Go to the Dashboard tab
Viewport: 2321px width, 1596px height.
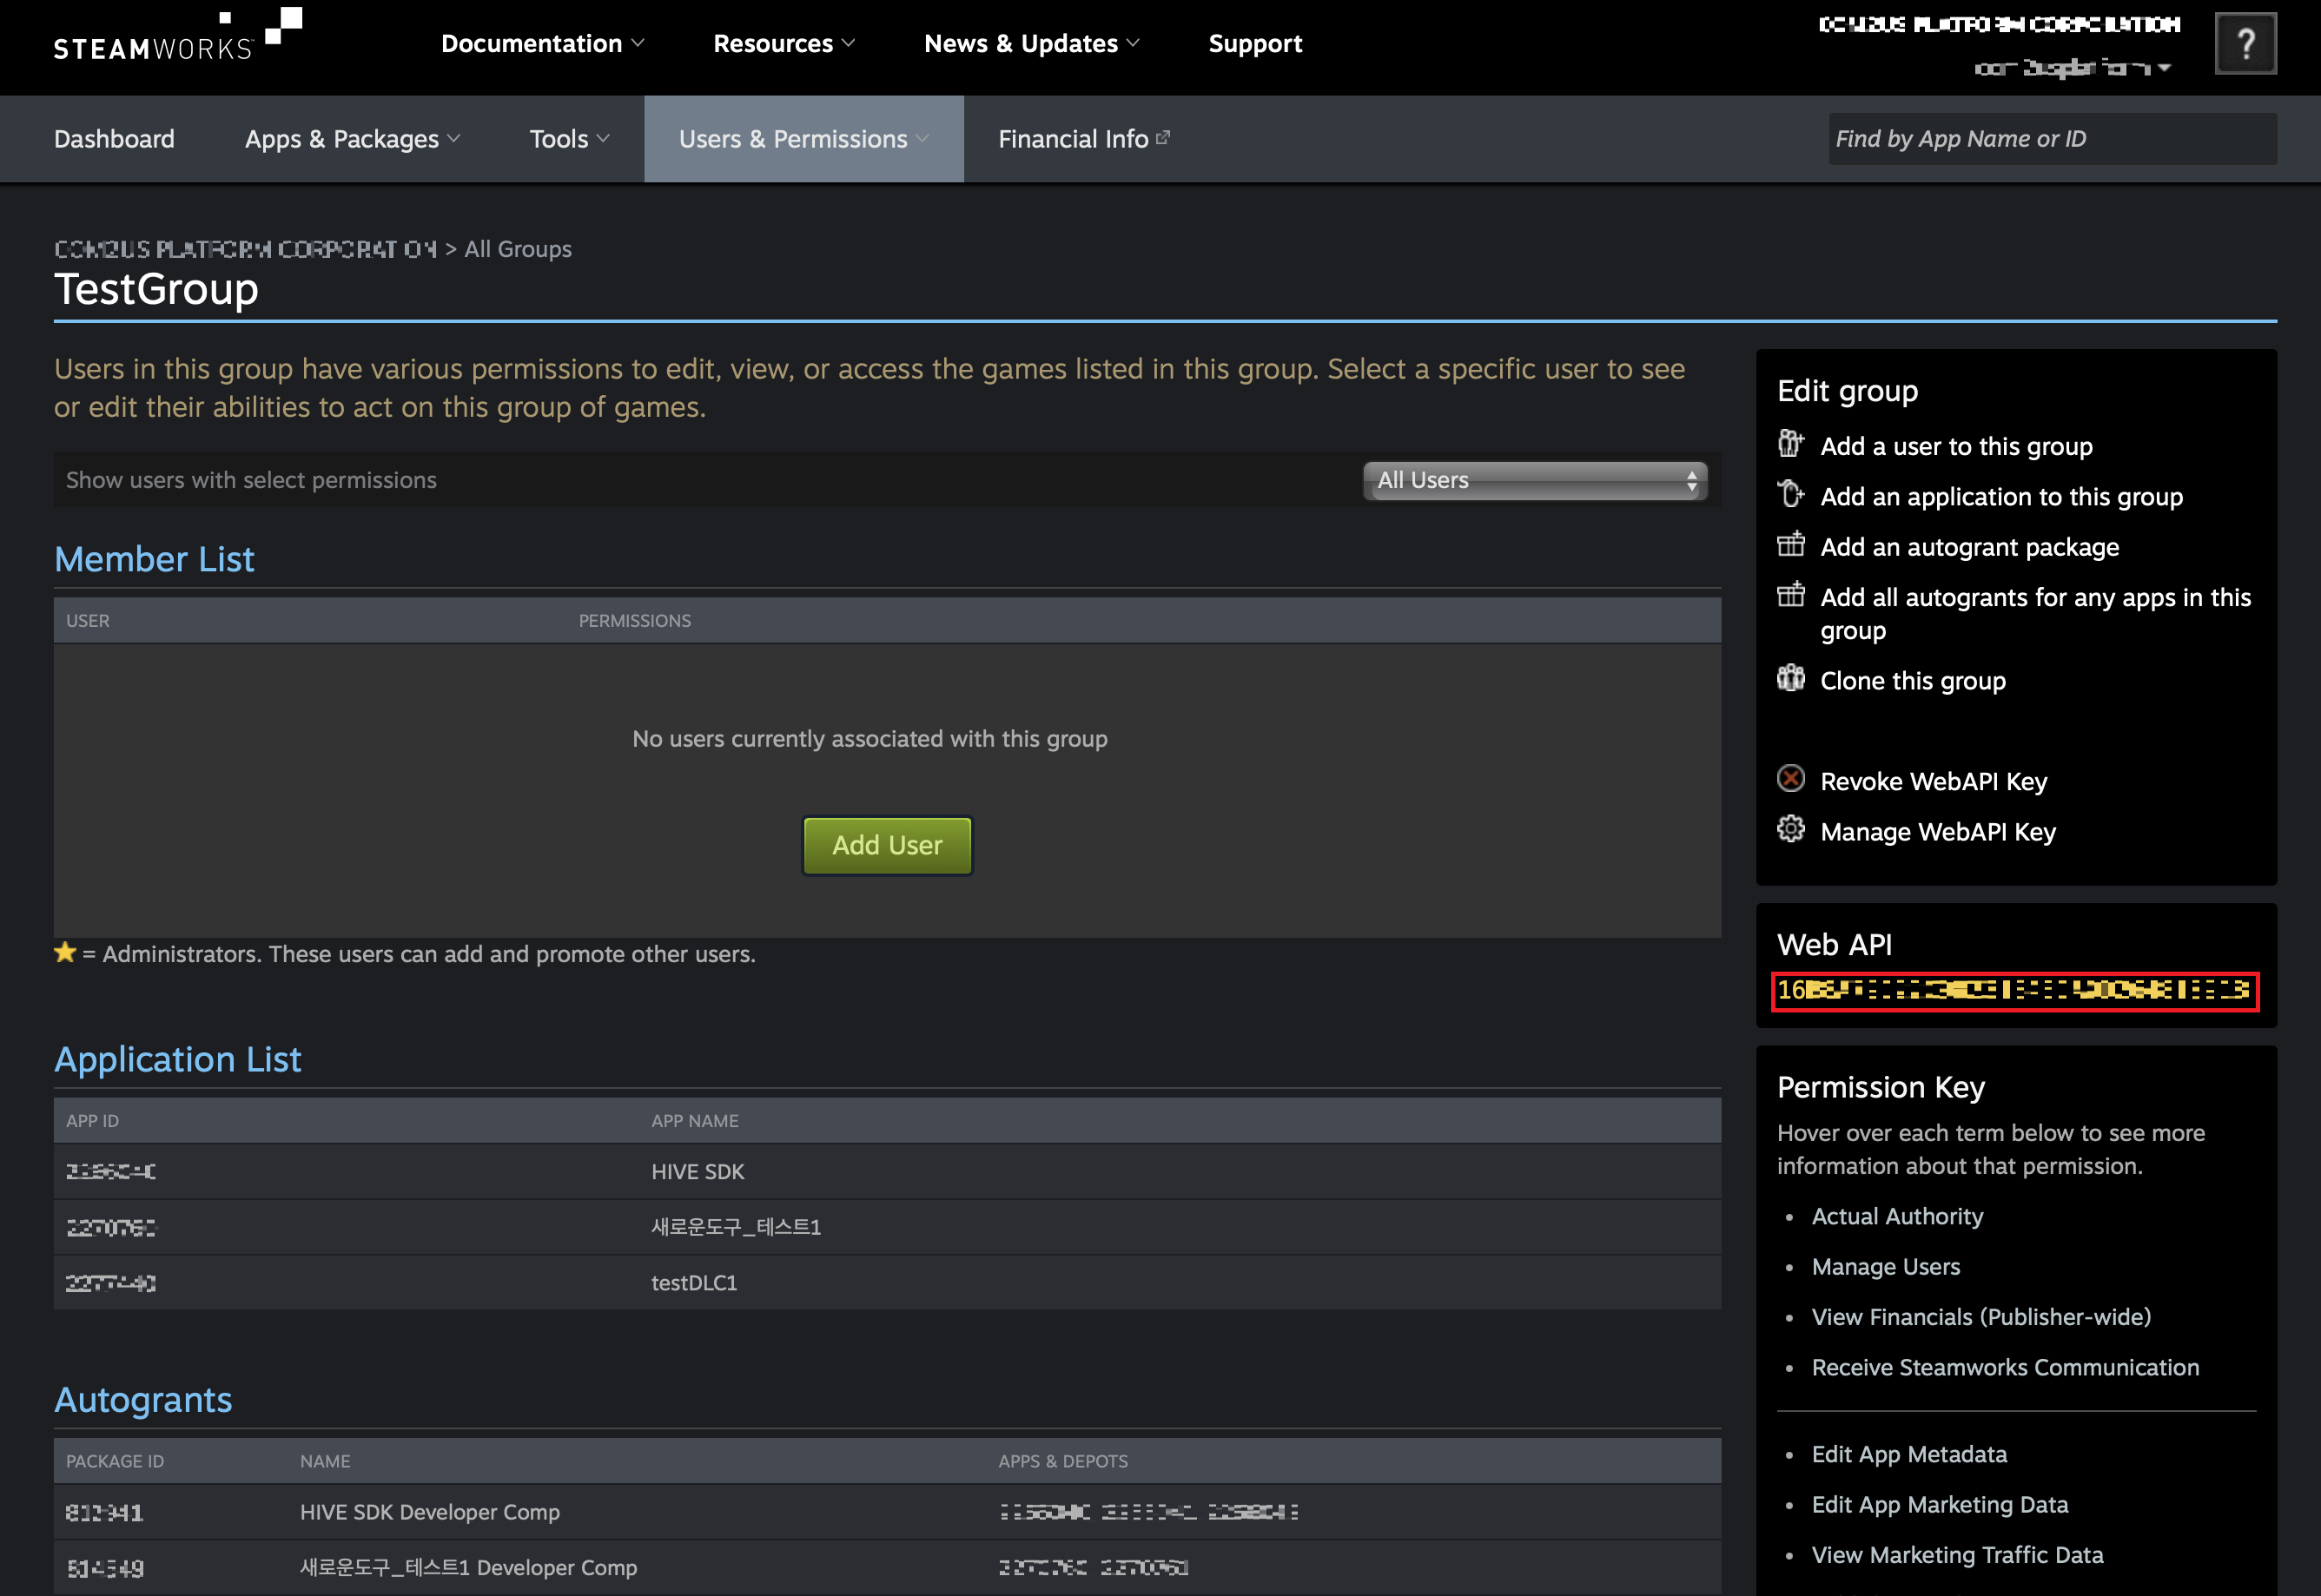(114, 139)
